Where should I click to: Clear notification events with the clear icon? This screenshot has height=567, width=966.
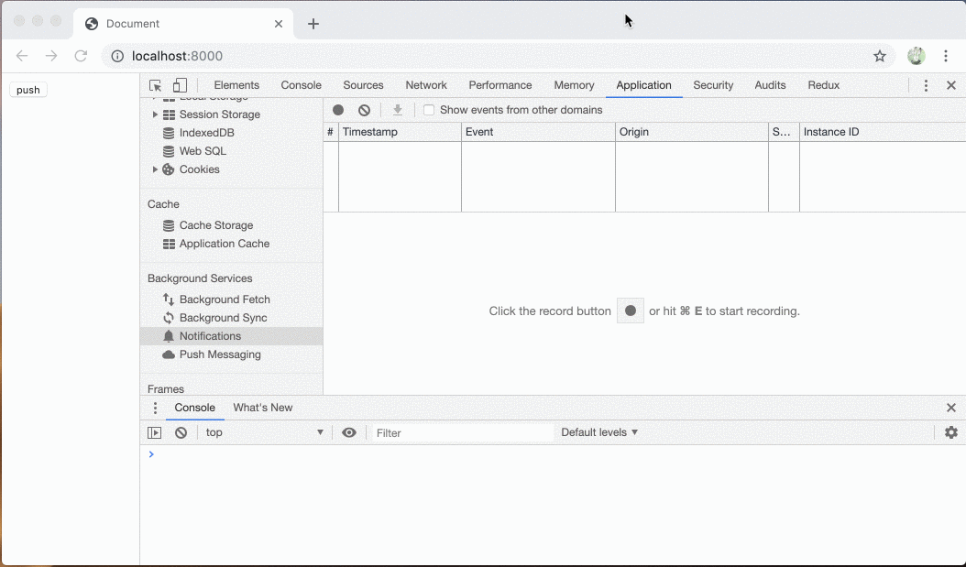(x=364, y=110)
